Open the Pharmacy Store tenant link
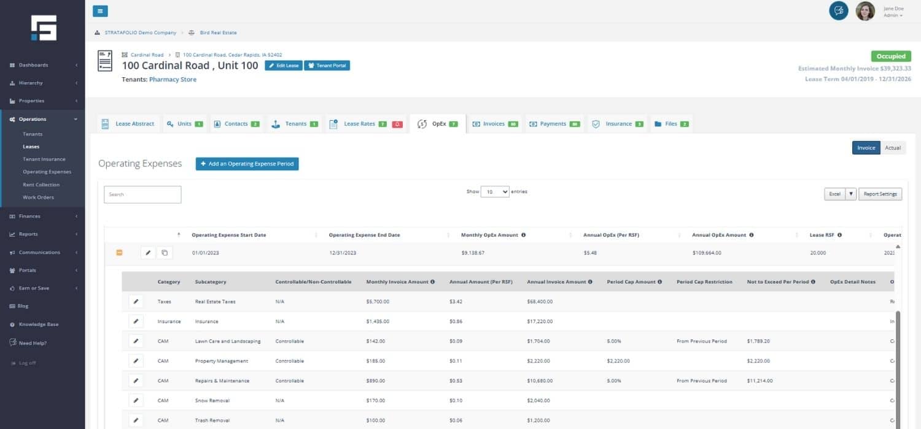This screenshot has width=921, height=429. [173, 80]
